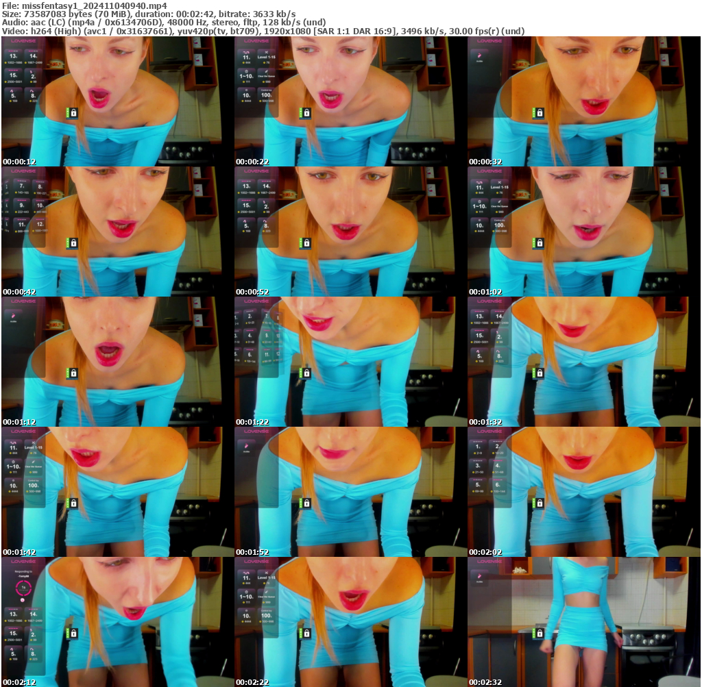Click the pink toy icon in the 00:02:32 overlay
Screen dimensions: 702x687
(x=480, y=576)
